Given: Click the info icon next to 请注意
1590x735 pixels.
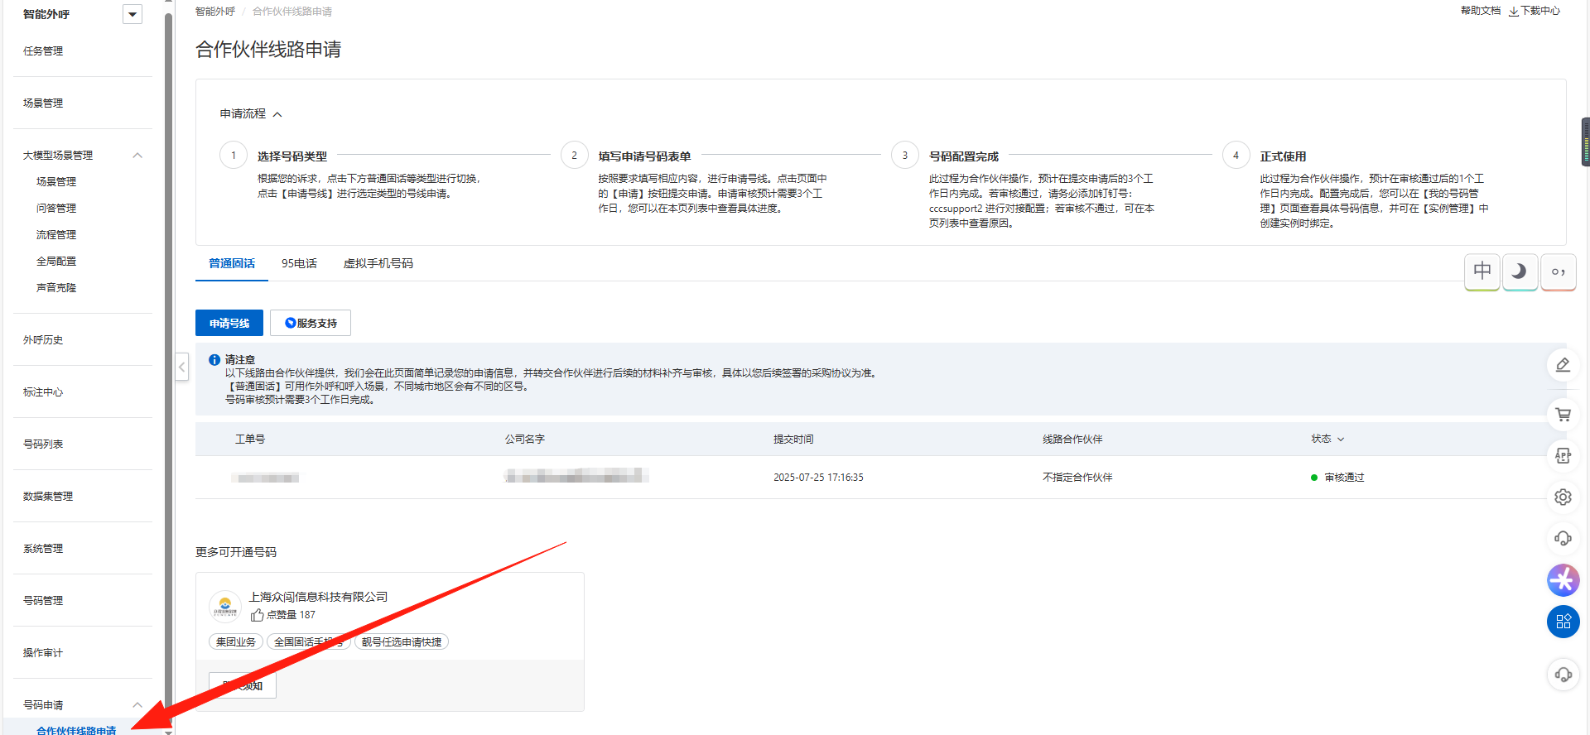Looking at the screenshot, I should click(x=214, y=360).
